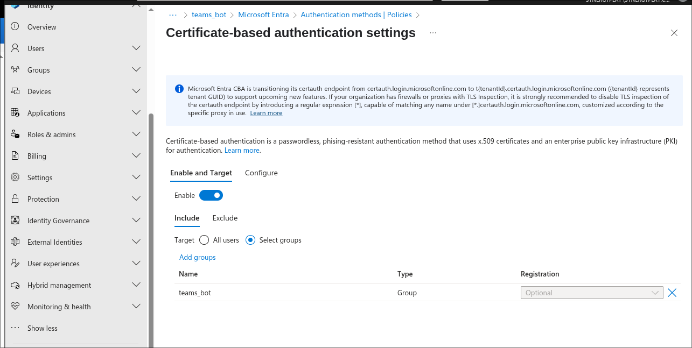Expand the Protection chevron

pos(136,199)
